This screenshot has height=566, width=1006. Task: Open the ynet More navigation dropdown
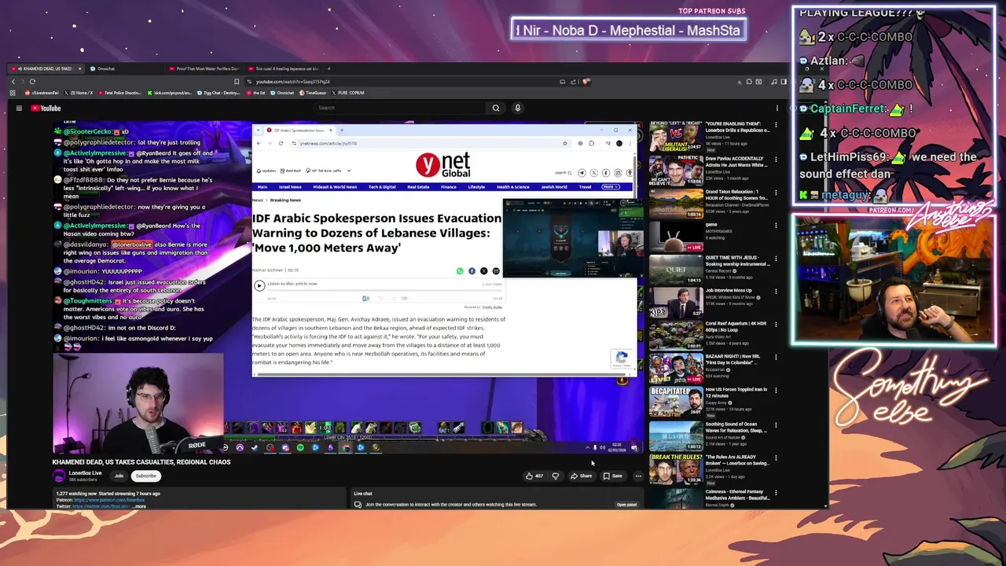[x=610, y=187]
